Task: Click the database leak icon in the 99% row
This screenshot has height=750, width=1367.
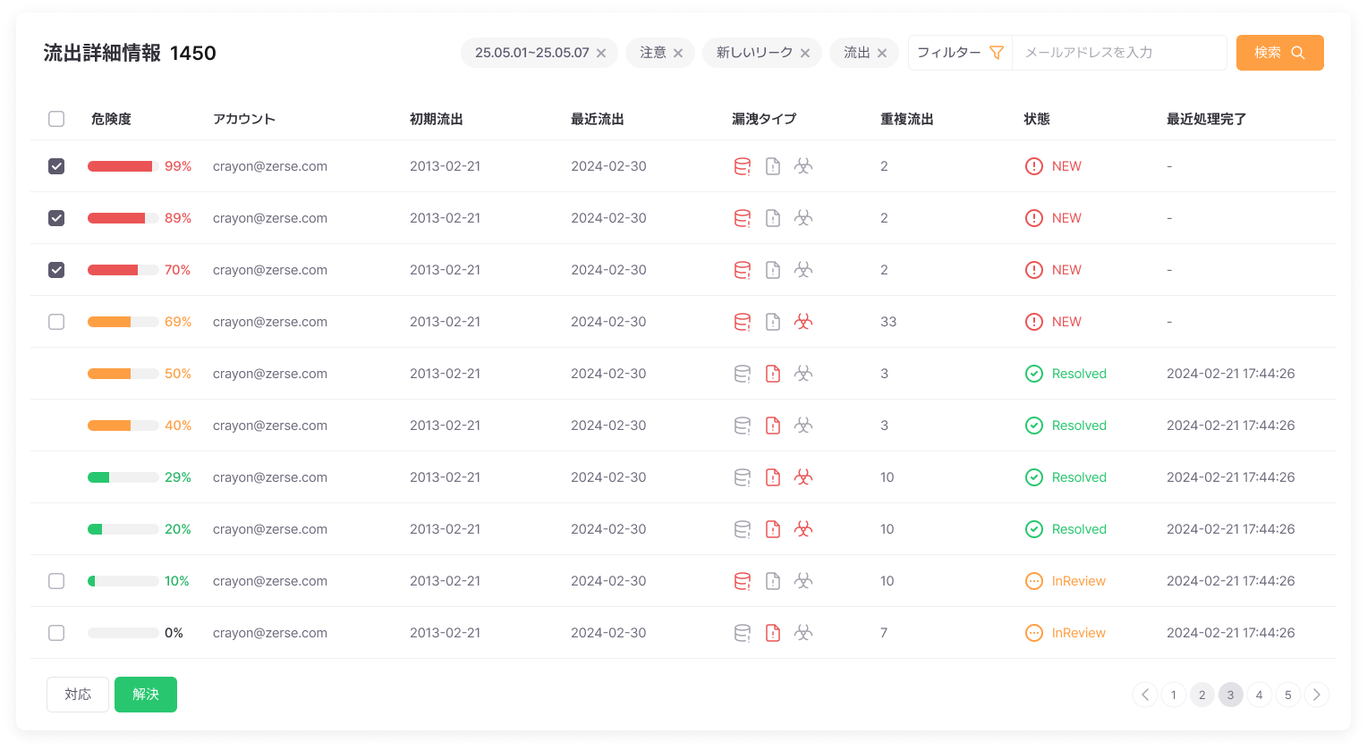Action: (742, 166)
